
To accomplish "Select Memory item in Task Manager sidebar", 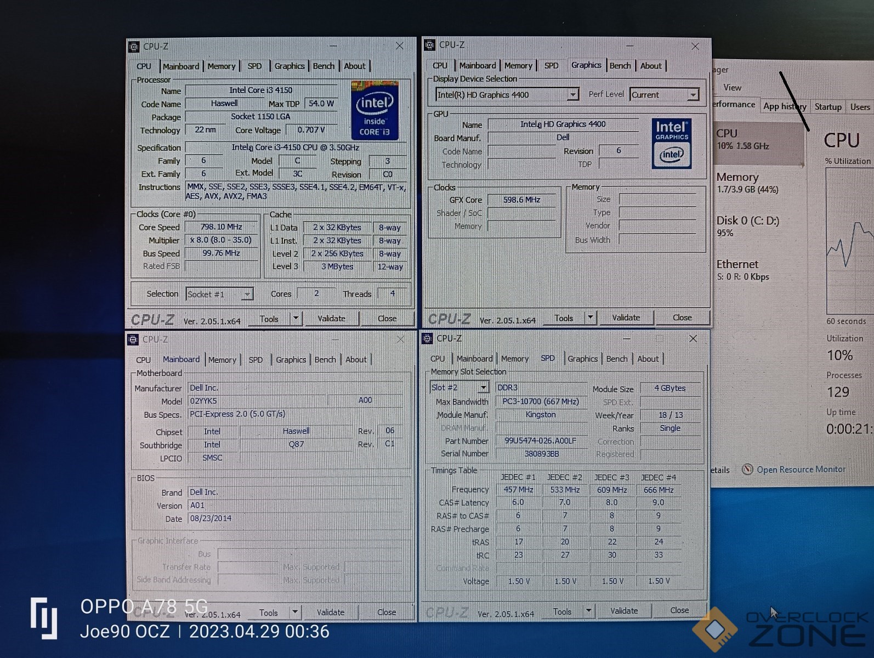I will 758,183.
